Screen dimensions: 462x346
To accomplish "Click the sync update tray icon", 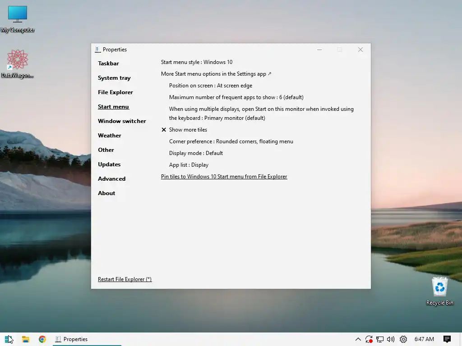I will point(369,339).
